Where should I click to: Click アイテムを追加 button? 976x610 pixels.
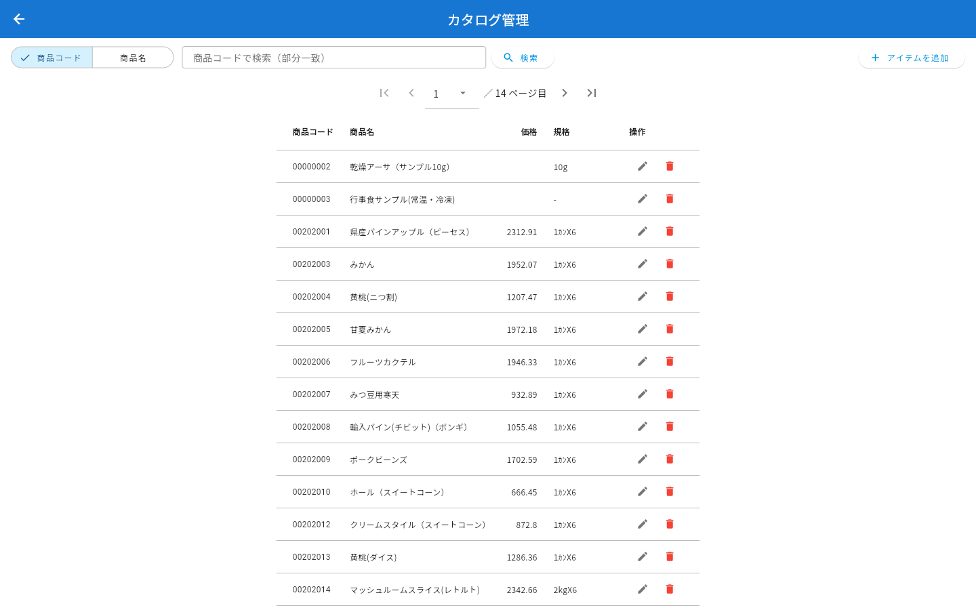pyautogui.click(x=912, y=58)
